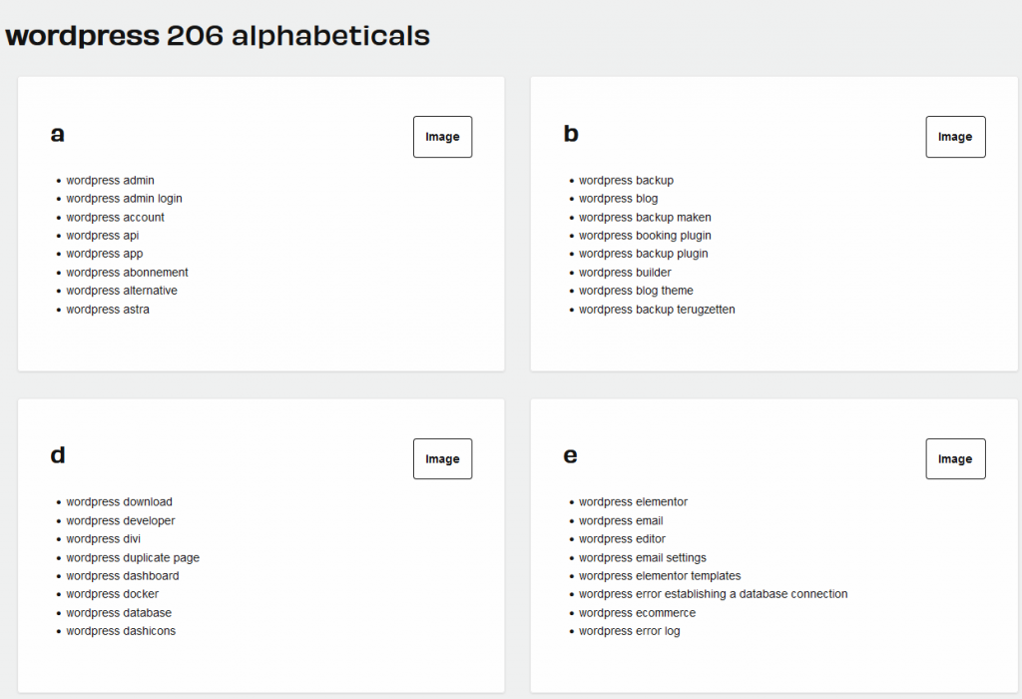Select 'wordpress duplicate page' entry
Viewport: 1022px width, 699px height.
coord(133,558)
